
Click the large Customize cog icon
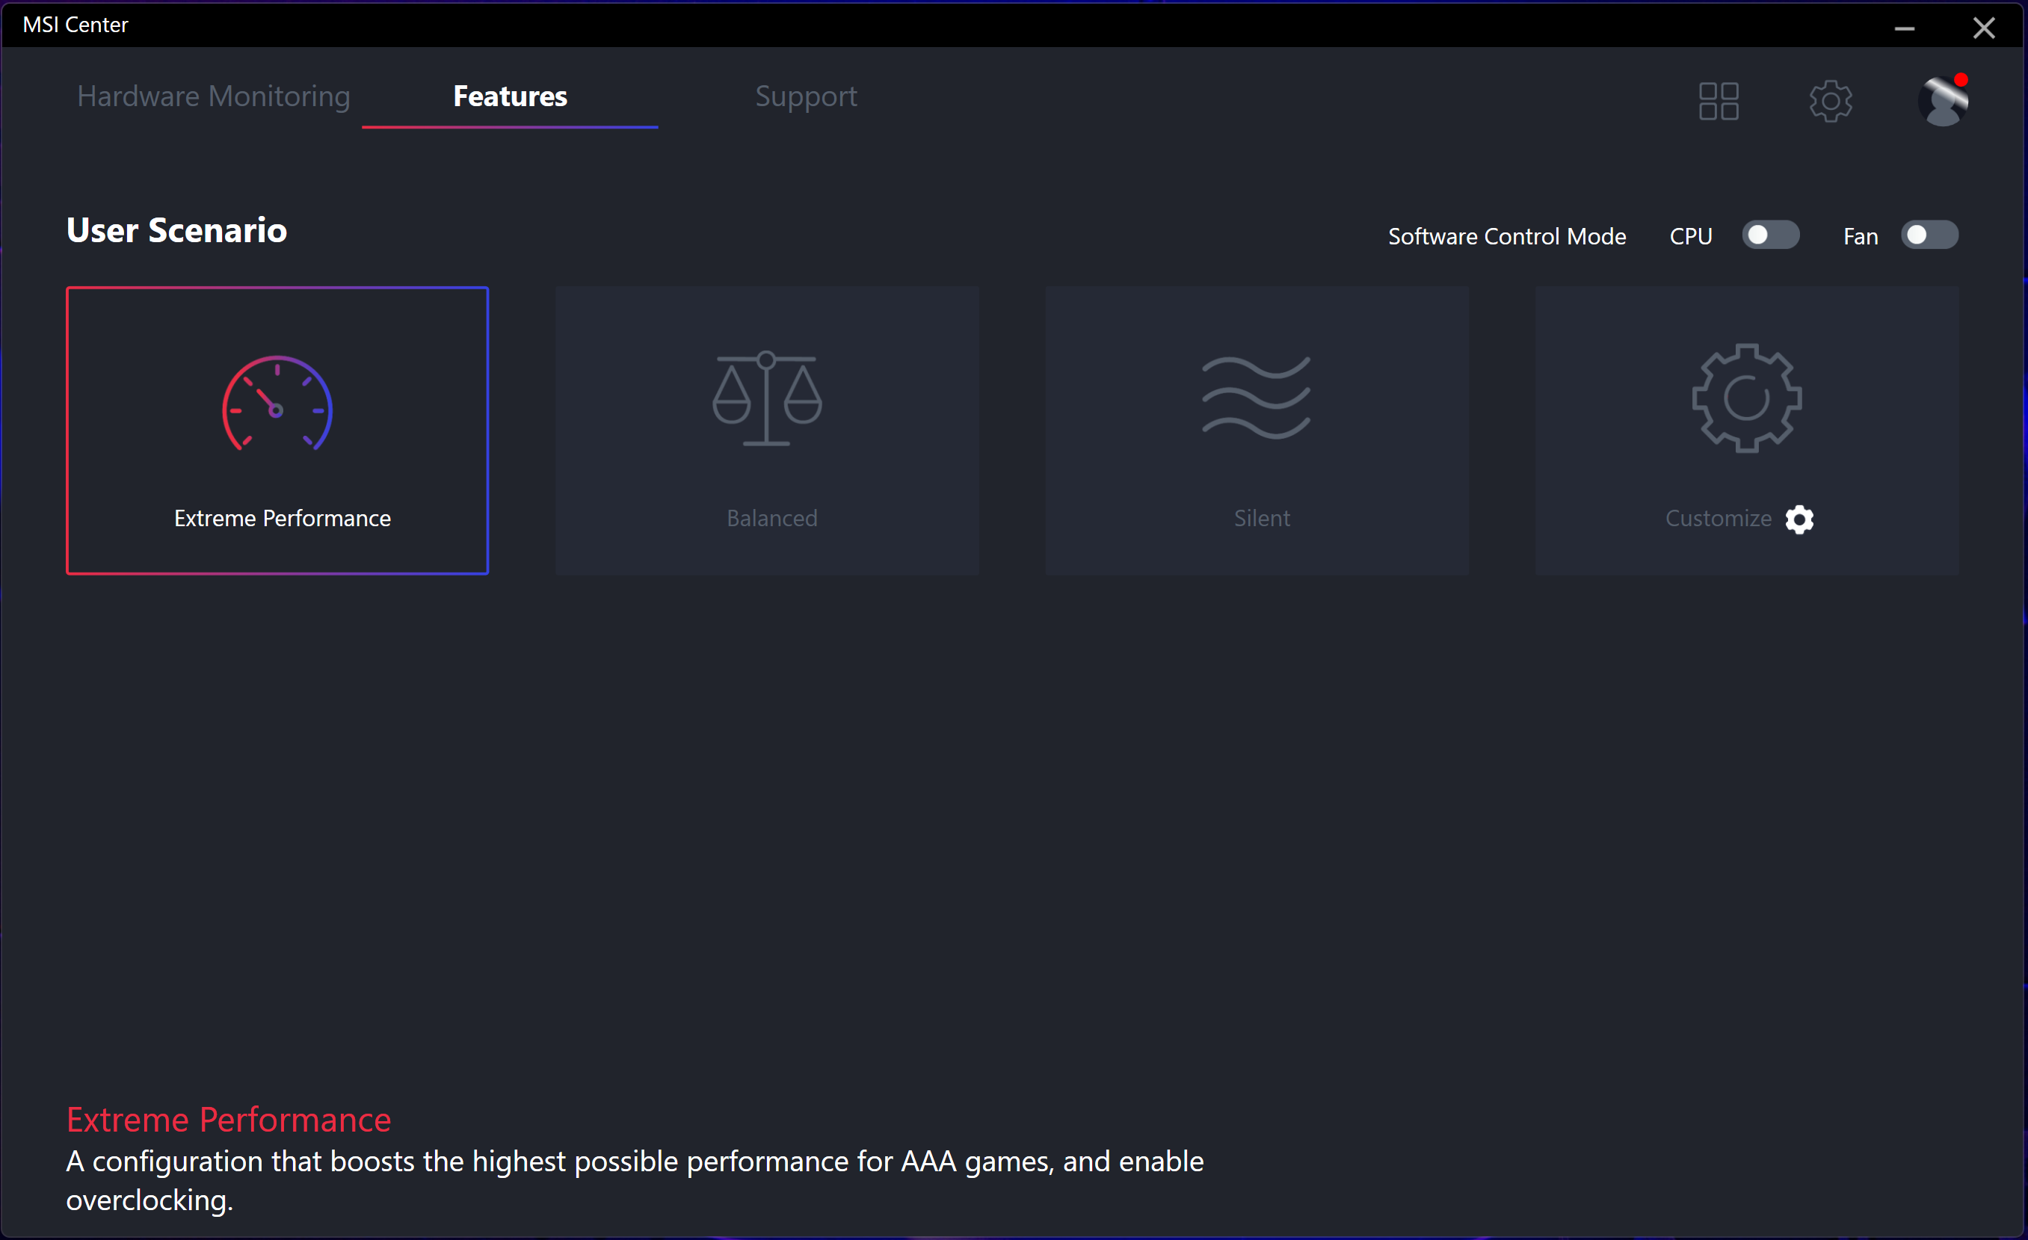click(x=1746, y=398)
